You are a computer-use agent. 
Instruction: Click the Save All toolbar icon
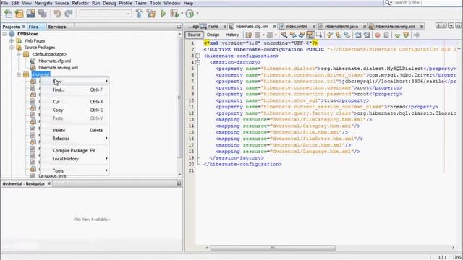coord(42,14)
